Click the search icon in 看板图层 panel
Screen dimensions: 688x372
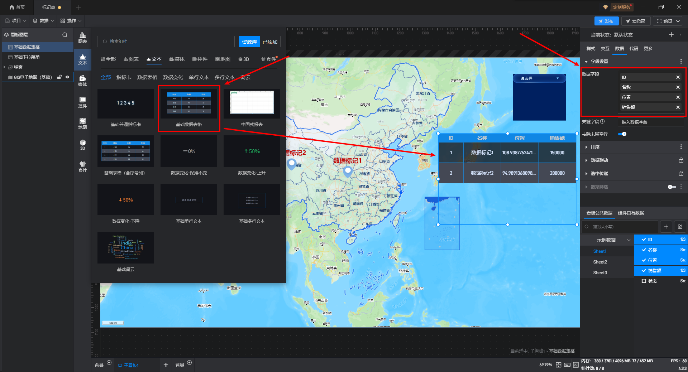tap(65, 35)
